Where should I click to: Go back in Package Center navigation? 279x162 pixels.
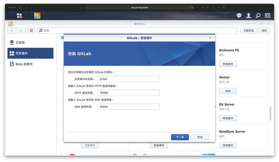click(12, 31)
